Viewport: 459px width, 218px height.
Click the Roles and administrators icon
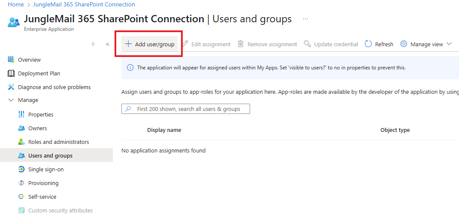(21, 142)
